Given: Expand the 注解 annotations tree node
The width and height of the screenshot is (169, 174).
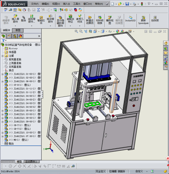Looking at the screenshot, I should coord(3,56).
